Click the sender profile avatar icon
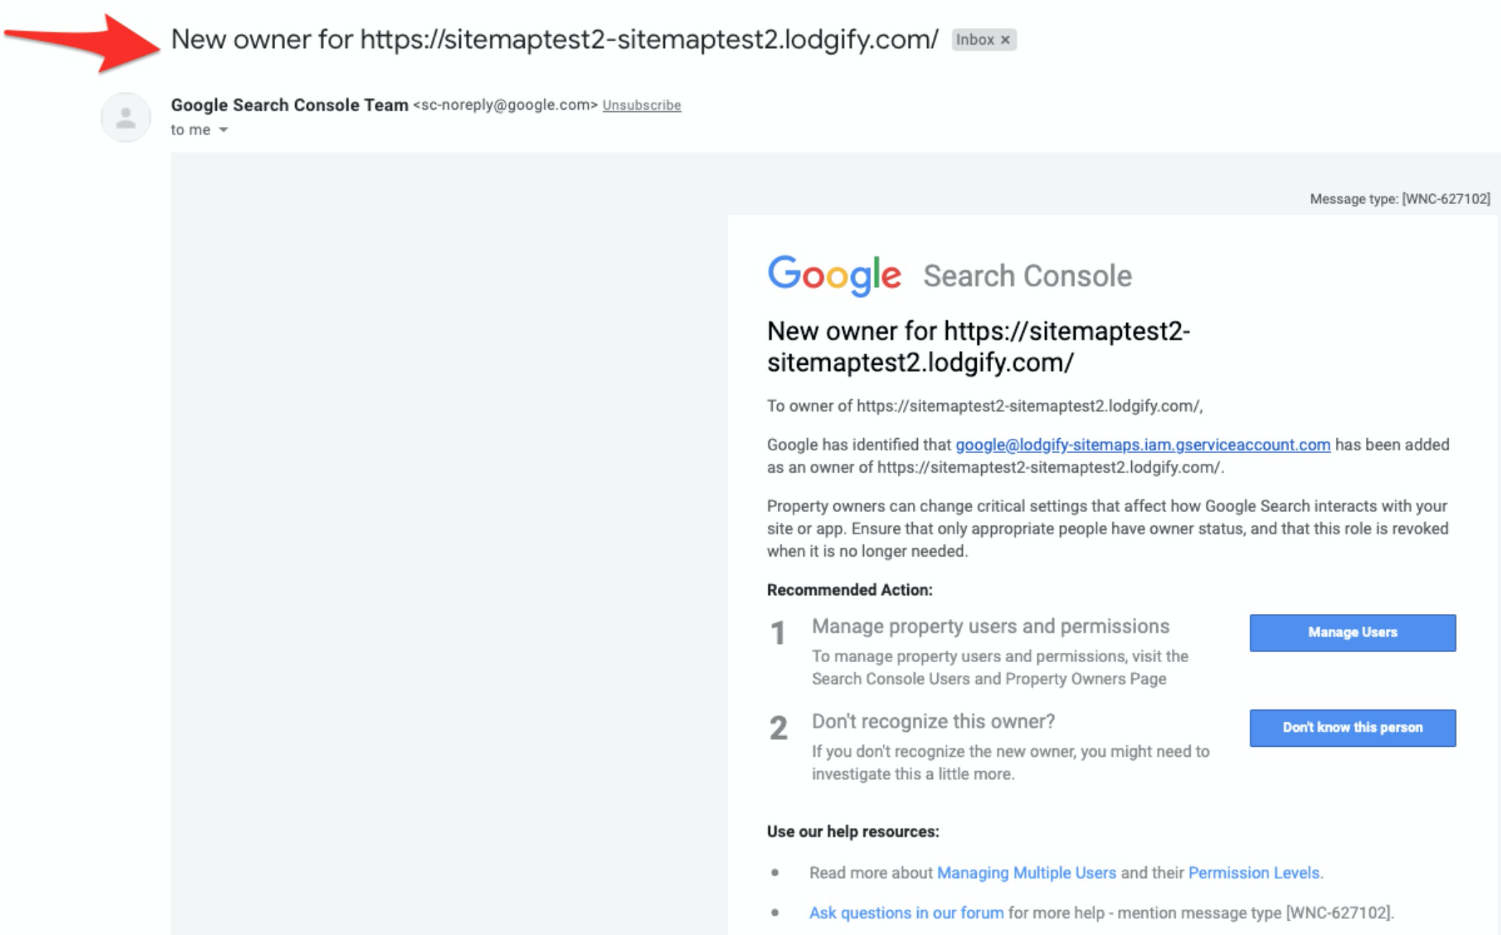The image size is (1501, 935). [x=126, y=117]
